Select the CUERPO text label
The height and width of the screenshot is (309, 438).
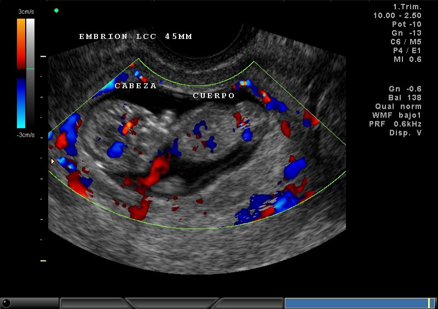tap(214, 96)
